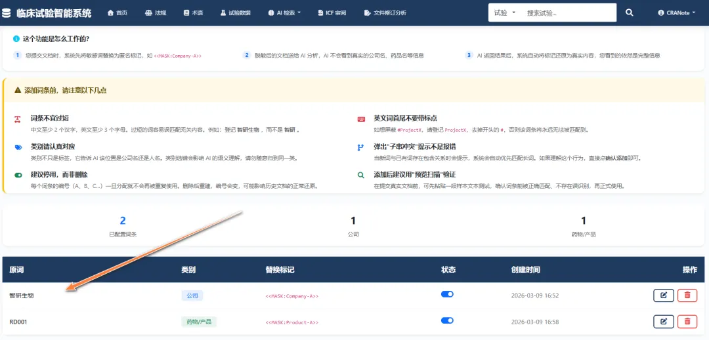The image size is (709, 340).
Task: Click the 状态 column header
Action: coord(448,270)
